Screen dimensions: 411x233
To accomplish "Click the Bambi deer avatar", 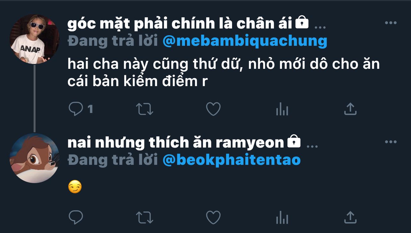I will pos(35,158).
